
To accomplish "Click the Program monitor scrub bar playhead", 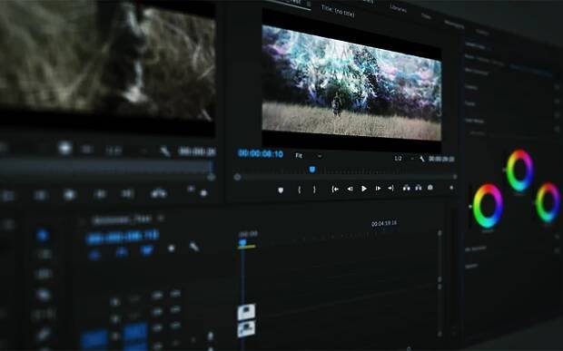I will coord(312,170).
